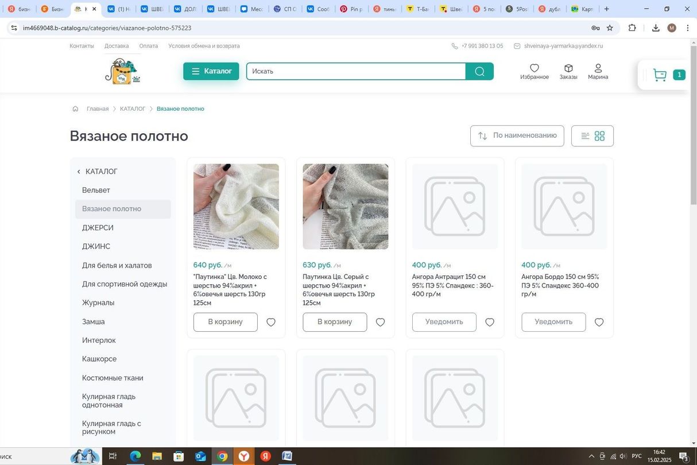This screenshot has width=697, height=465.
Task: Switch to the 5Post tab
Action: click(517, 9)
